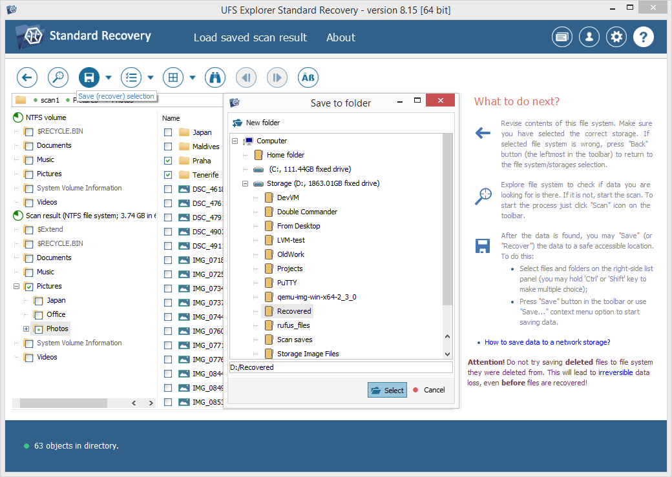This screenshot has height=477, width=672.
Task: Click the Save (recover) selection disk icon
Action: [89, 77]
